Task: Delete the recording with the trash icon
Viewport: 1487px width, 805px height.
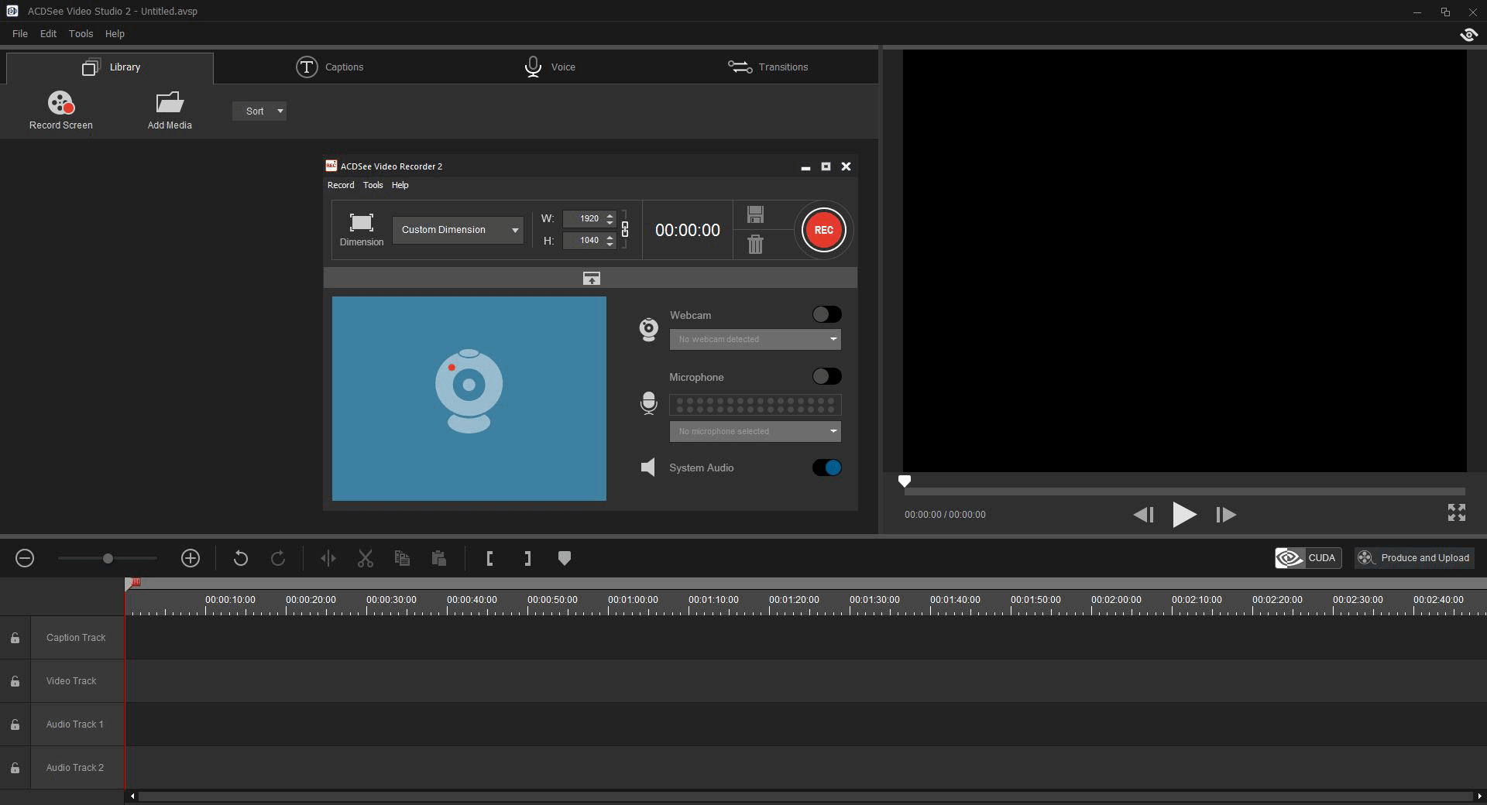Action: point(755,245)
